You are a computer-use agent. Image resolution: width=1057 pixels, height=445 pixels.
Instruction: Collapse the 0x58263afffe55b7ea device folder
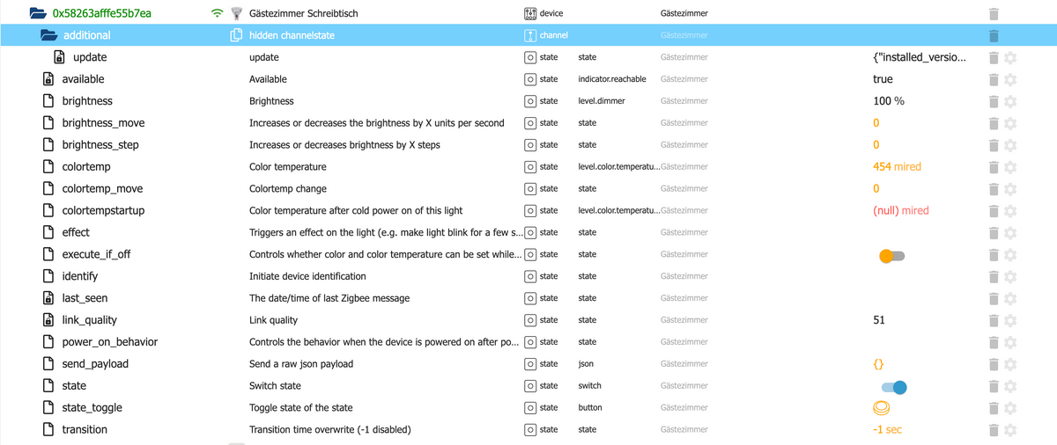(37, 14)
